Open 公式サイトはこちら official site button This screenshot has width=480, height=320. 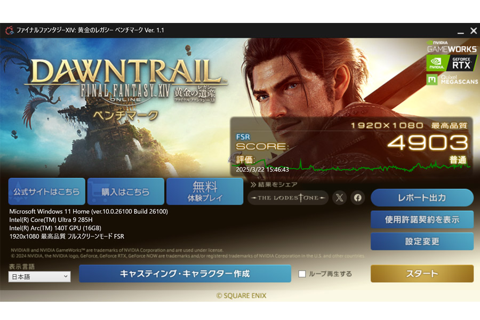coord(46,191)
